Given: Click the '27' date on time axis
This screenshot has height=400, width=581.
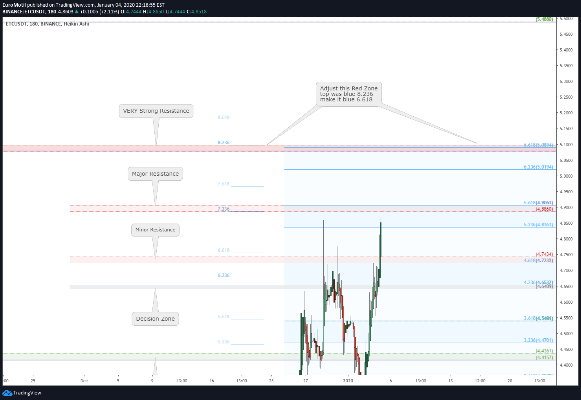Looking at the screenshot, I should click(306, 381).
